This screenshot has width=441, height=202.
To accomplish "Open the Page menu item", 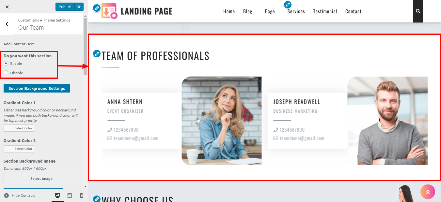I will pos(270,11).
